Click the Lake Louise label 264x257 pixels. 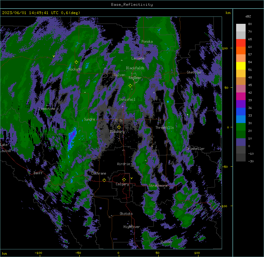pos(6,148)
